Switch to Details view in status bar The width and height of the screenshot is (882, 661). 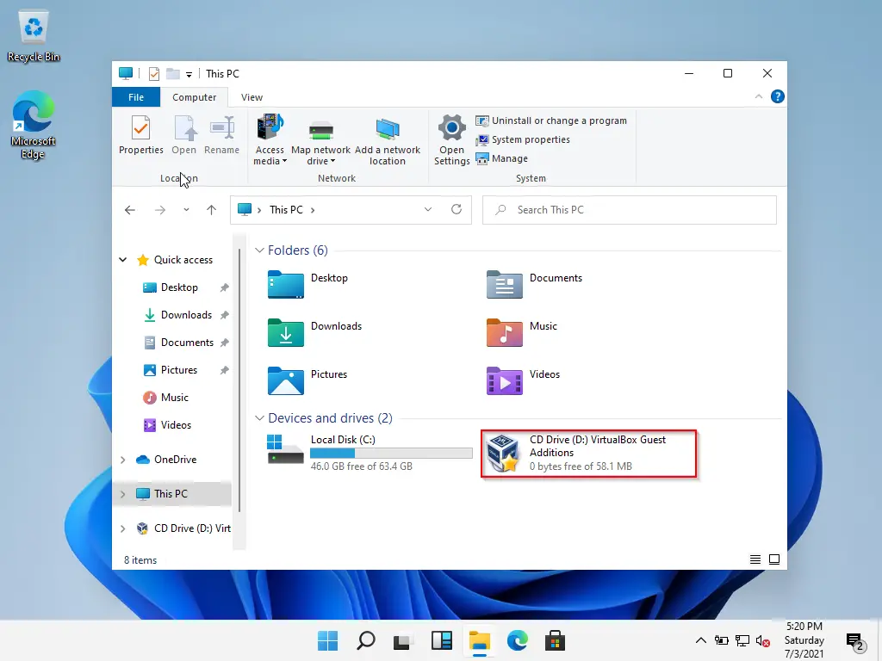pyautogui.click(x=755, y=559)
